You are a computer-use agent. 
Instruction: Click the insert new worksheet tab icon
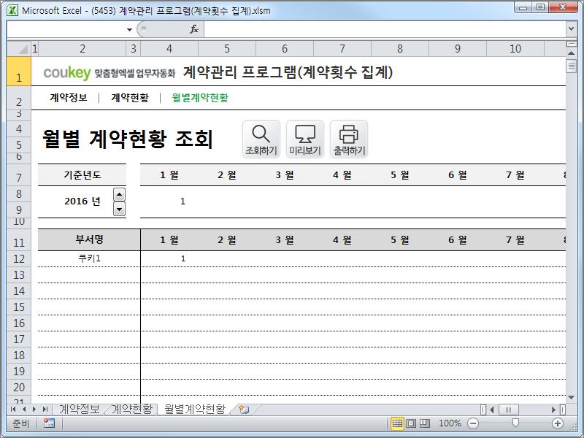[x=244, y=410]
